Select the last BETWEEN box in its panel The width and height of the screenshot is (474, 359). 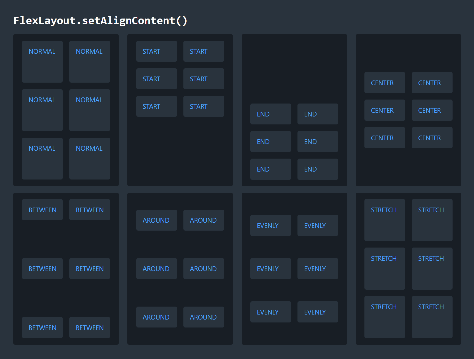click(x=90, y=327)
